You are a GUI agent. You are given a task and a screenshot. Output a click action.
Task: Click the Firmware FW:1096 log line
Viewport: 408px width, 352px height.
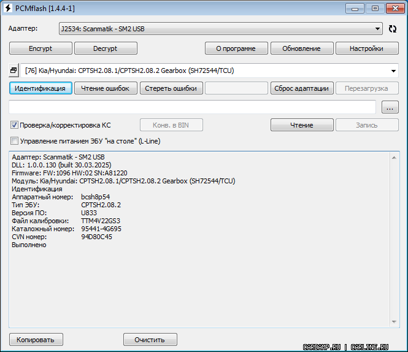point(69,173)
